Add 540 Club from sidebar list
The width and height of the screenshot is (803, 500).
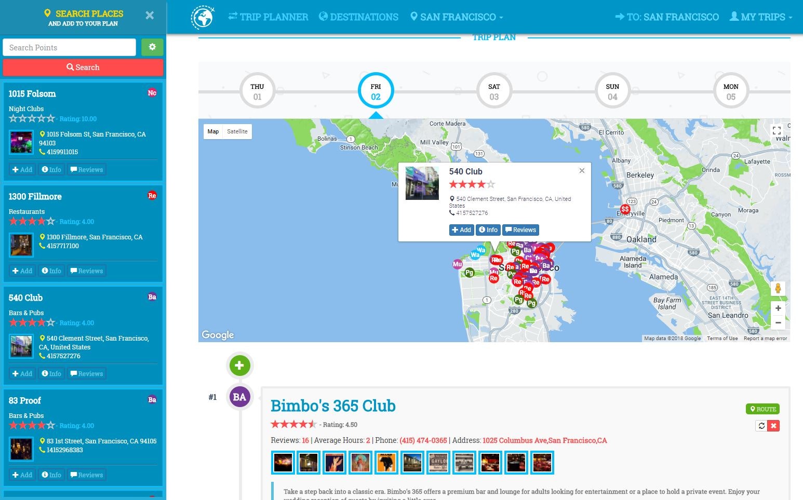22,374
